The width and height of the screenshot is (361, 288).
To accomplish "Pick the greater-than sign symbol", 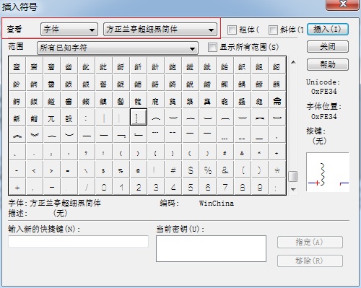I will [x=51, y=170].
